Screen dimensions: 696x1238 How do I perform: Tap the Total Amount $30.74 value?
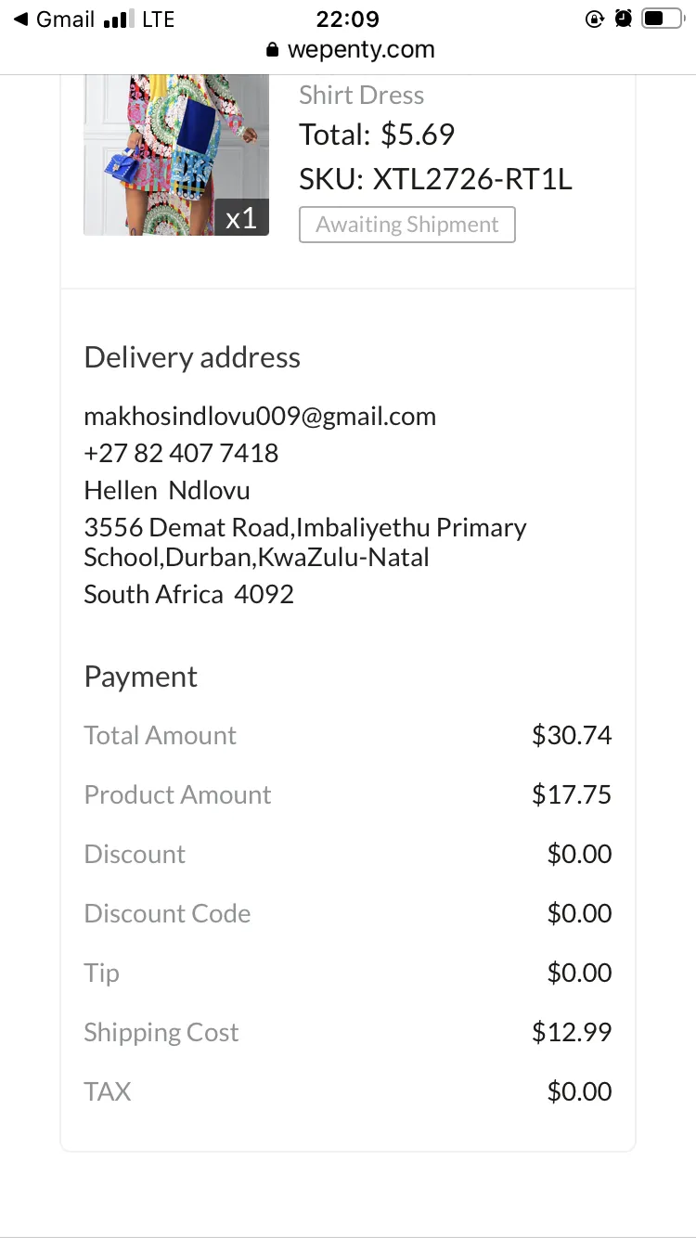tap(572, 735)
